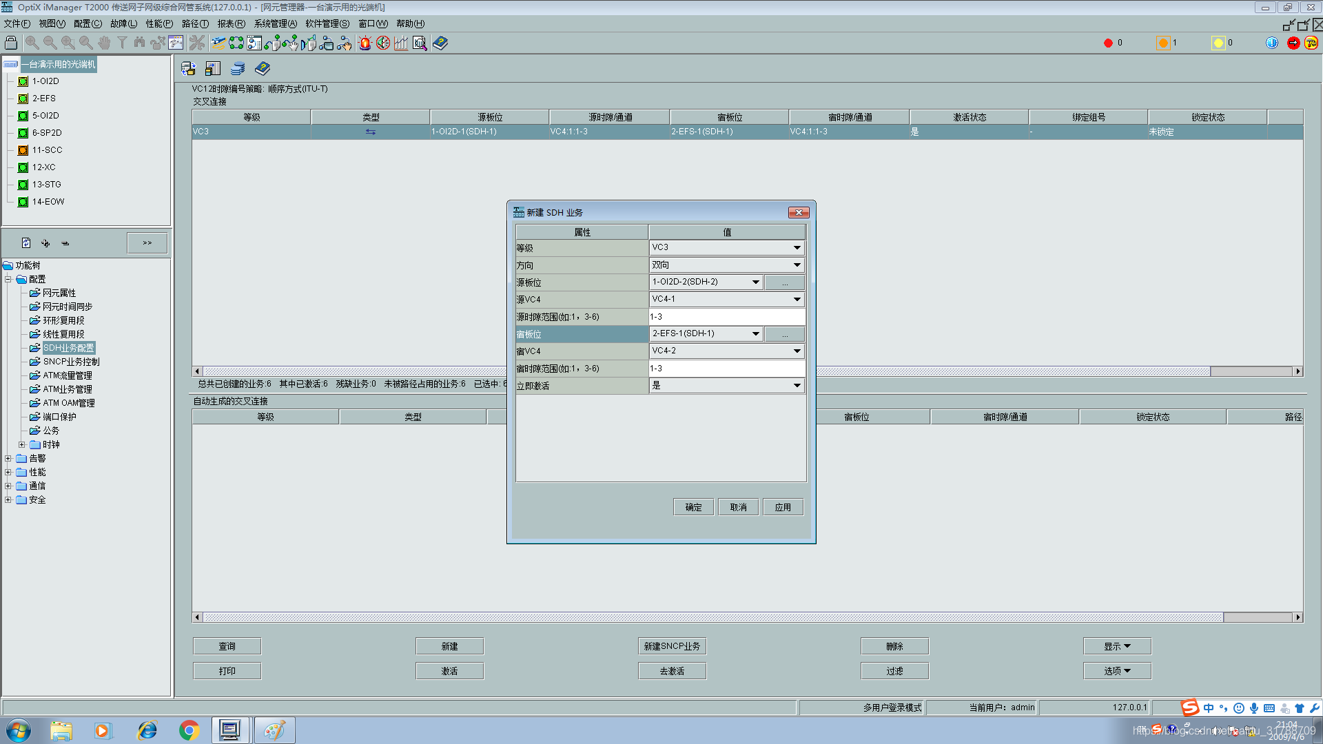The height and width of the screenshot is (744, 1323).
Task: Click the performance chart toolbar icon
Action: pos(401,43)
